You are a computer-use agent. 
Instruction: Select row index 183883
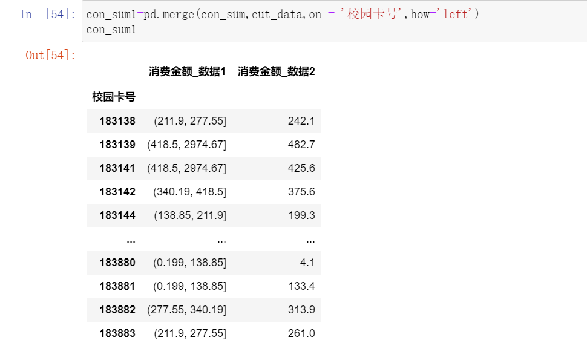tap(117, 333)
